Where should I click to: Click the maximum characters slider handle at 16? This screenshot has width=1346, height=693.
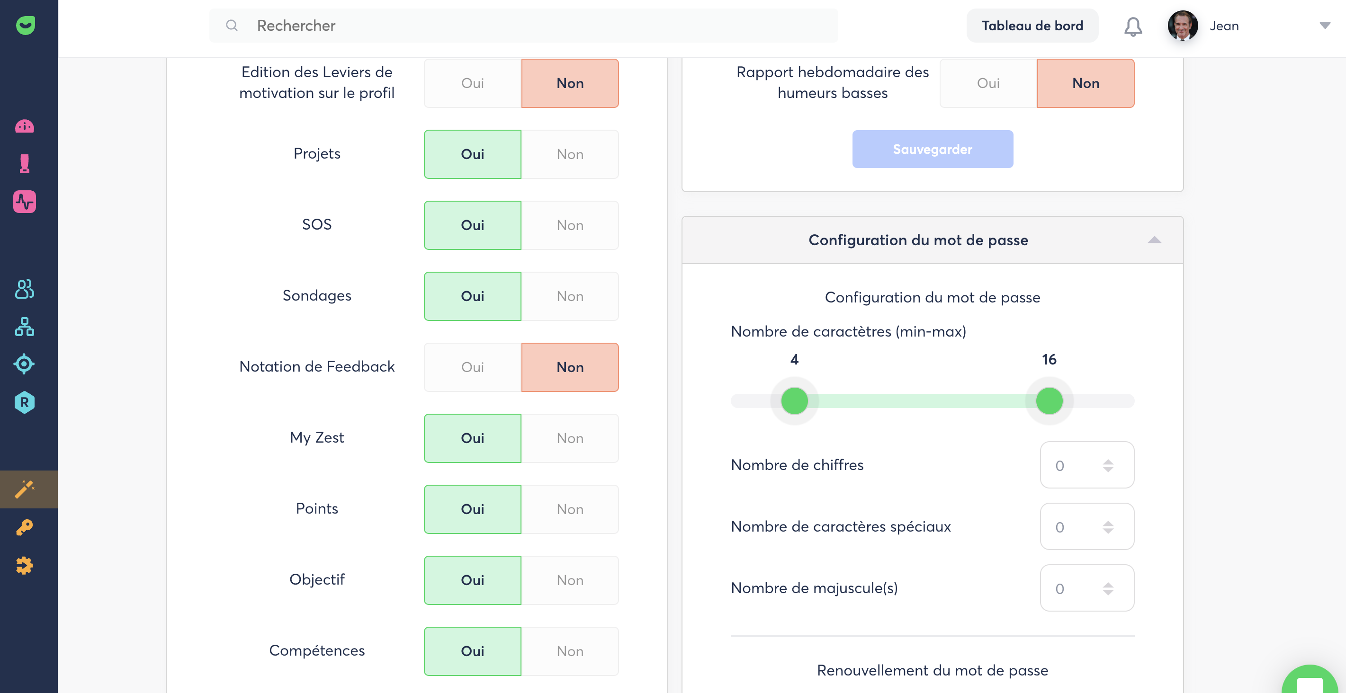pyautogui.click(x=1049, y=401)
